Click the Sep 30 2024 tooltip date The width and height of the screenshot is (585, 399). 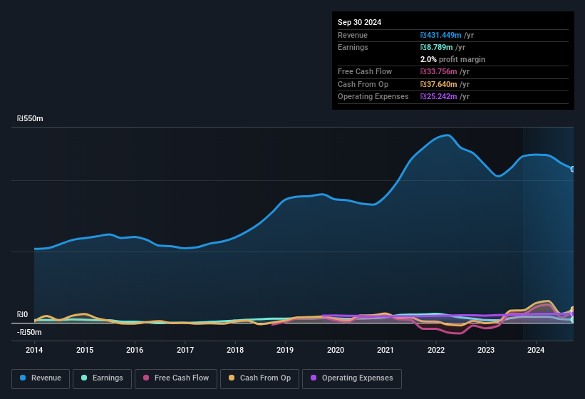pyautogui.click(x=359, y=22)
